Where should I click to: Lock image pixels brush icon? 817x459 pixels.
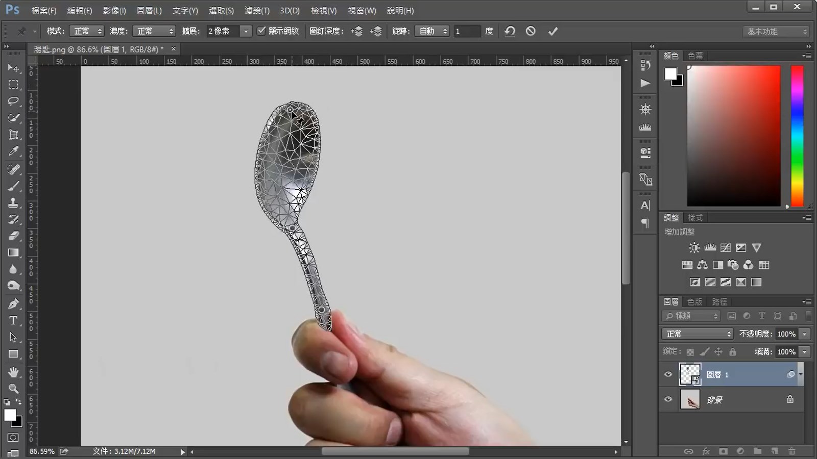[704, 352]
